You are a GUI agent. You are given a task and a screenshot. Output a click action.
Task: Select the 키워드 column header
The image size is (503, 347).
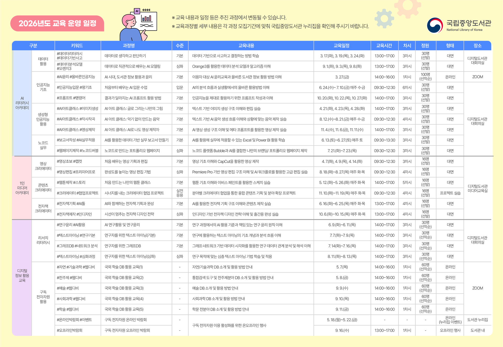tap(77, 46)
